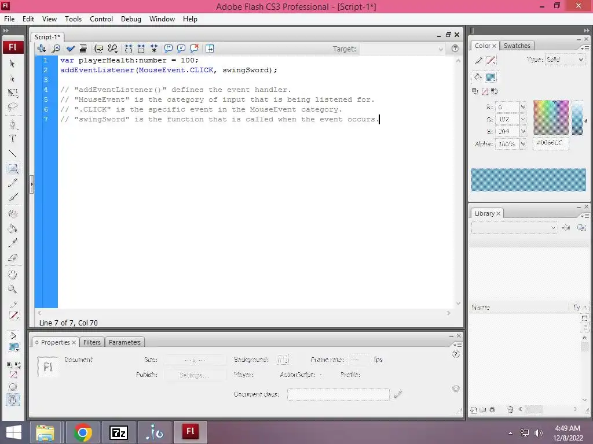The width and height of the screenshot is (593, 444).
Task: Select the Zoom magnifier tool
Action: tap(13, 289)
